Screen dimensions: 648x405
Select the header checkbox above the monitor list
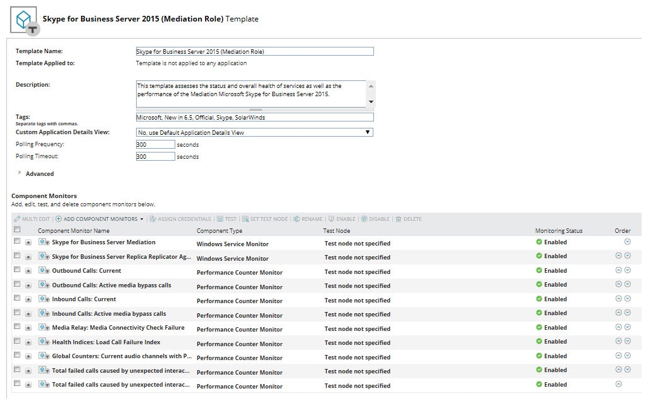(16, 230)
